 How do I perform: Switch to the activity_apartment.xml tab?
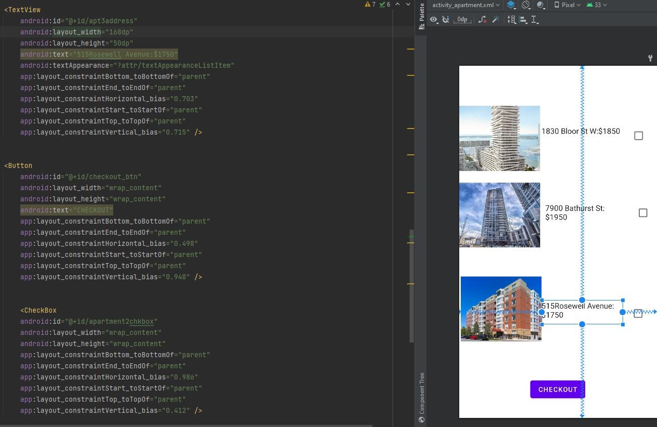coord(464,5)
